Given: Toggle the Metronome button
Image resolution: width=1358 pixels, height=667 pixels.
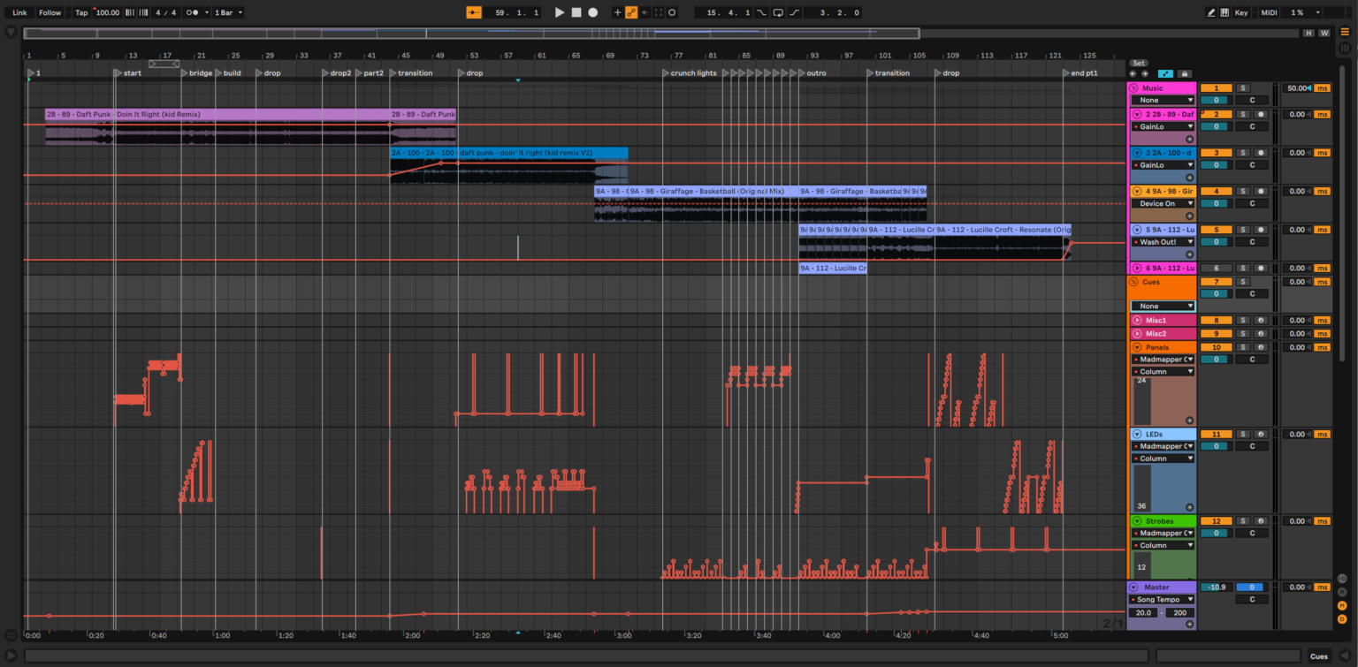Looking at the screenshot, I should coord(192,12).
